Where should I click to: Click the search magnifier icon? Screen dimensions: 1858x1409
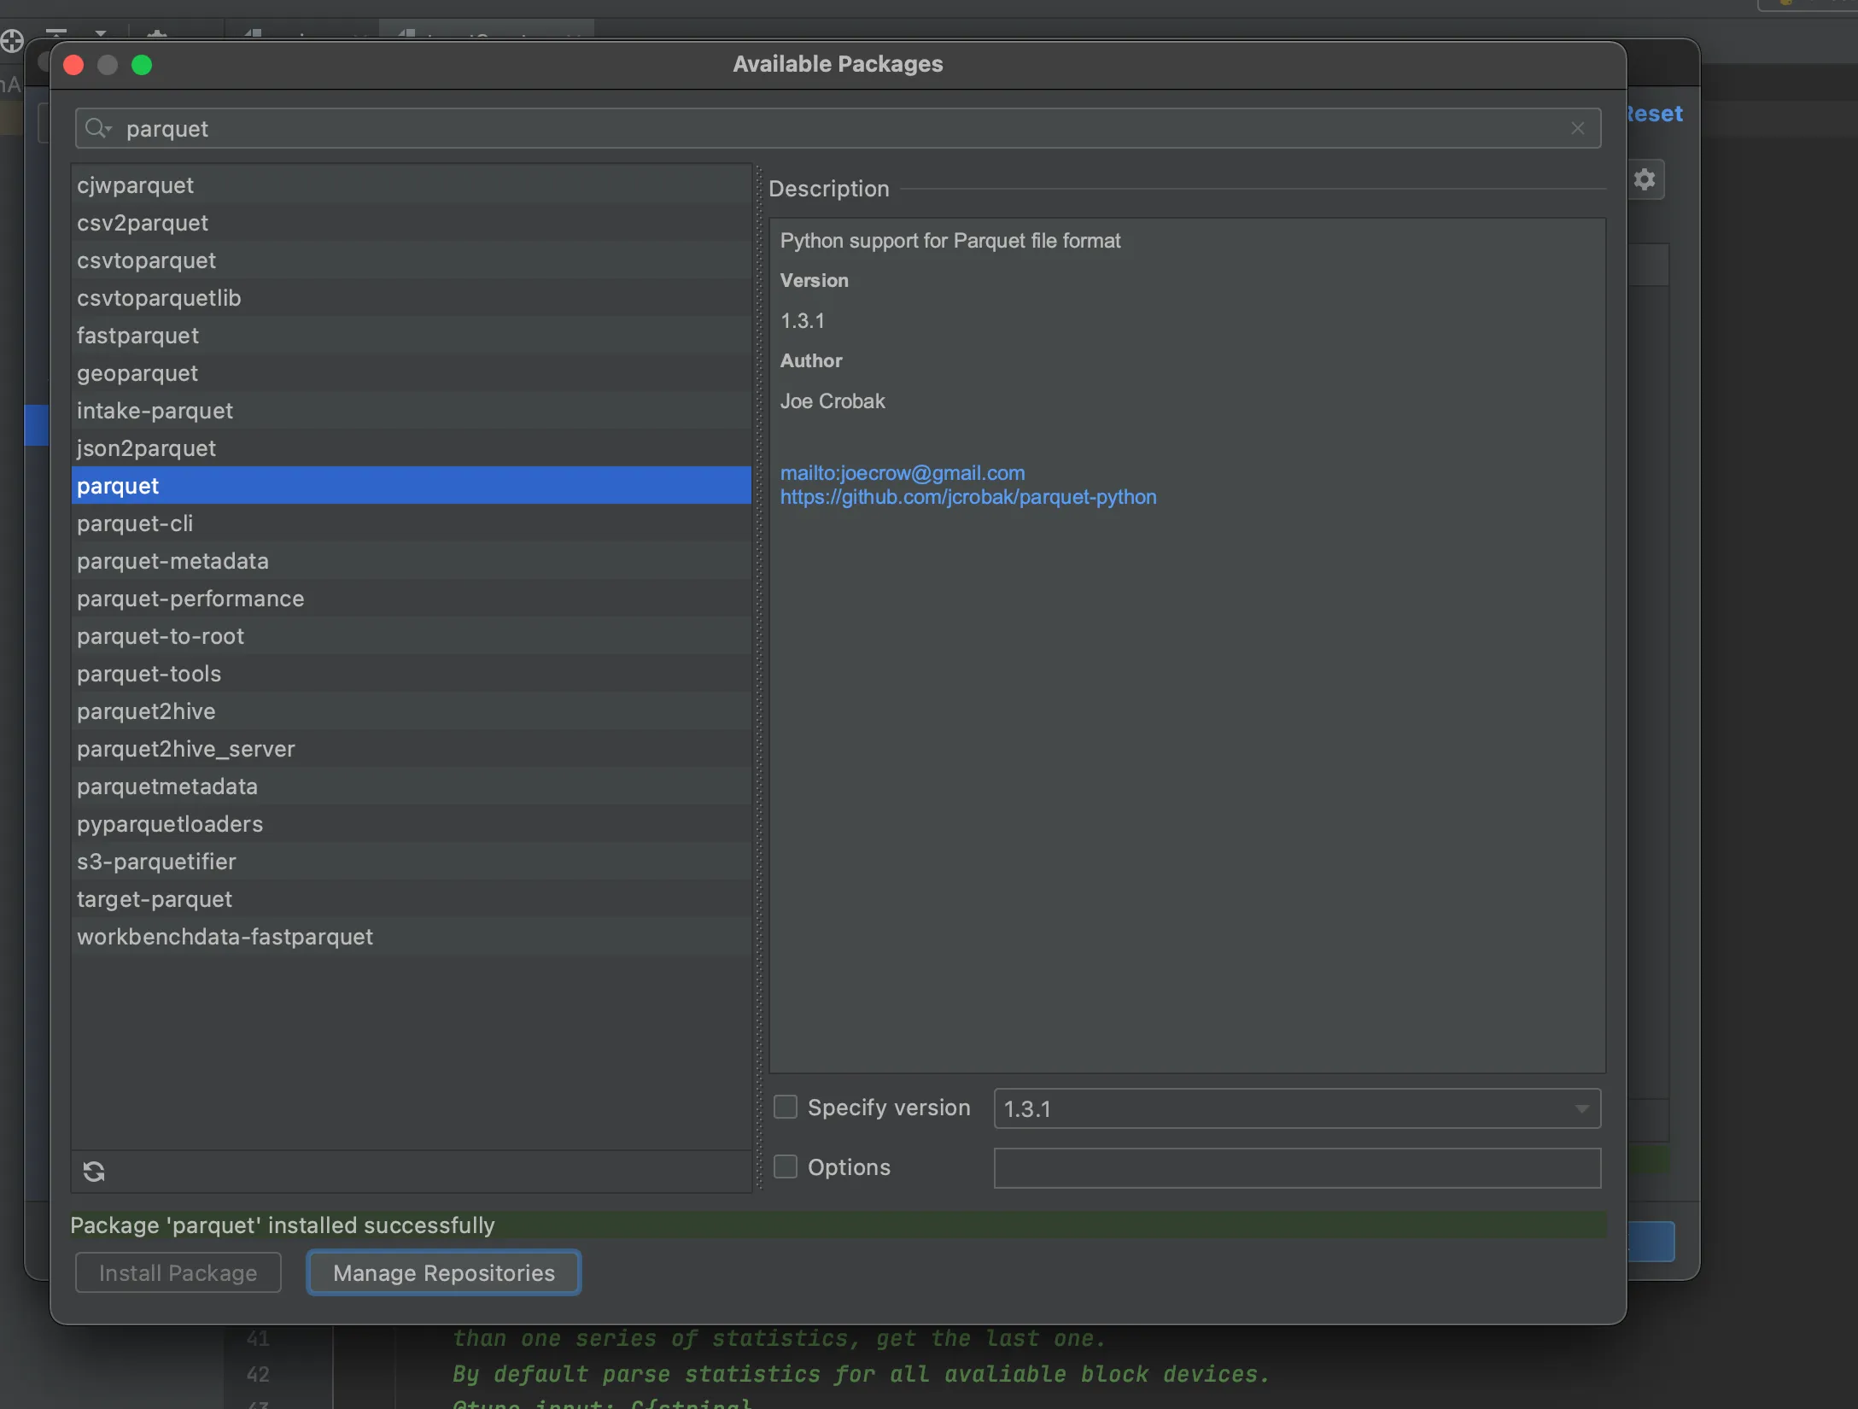click(97, 128)
